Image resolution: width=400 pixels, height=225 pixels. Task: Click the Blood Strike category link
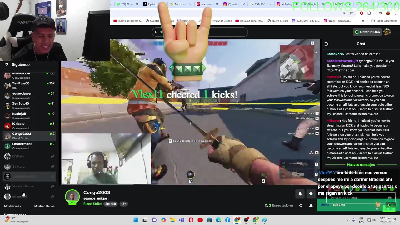[x=92, y=204]
